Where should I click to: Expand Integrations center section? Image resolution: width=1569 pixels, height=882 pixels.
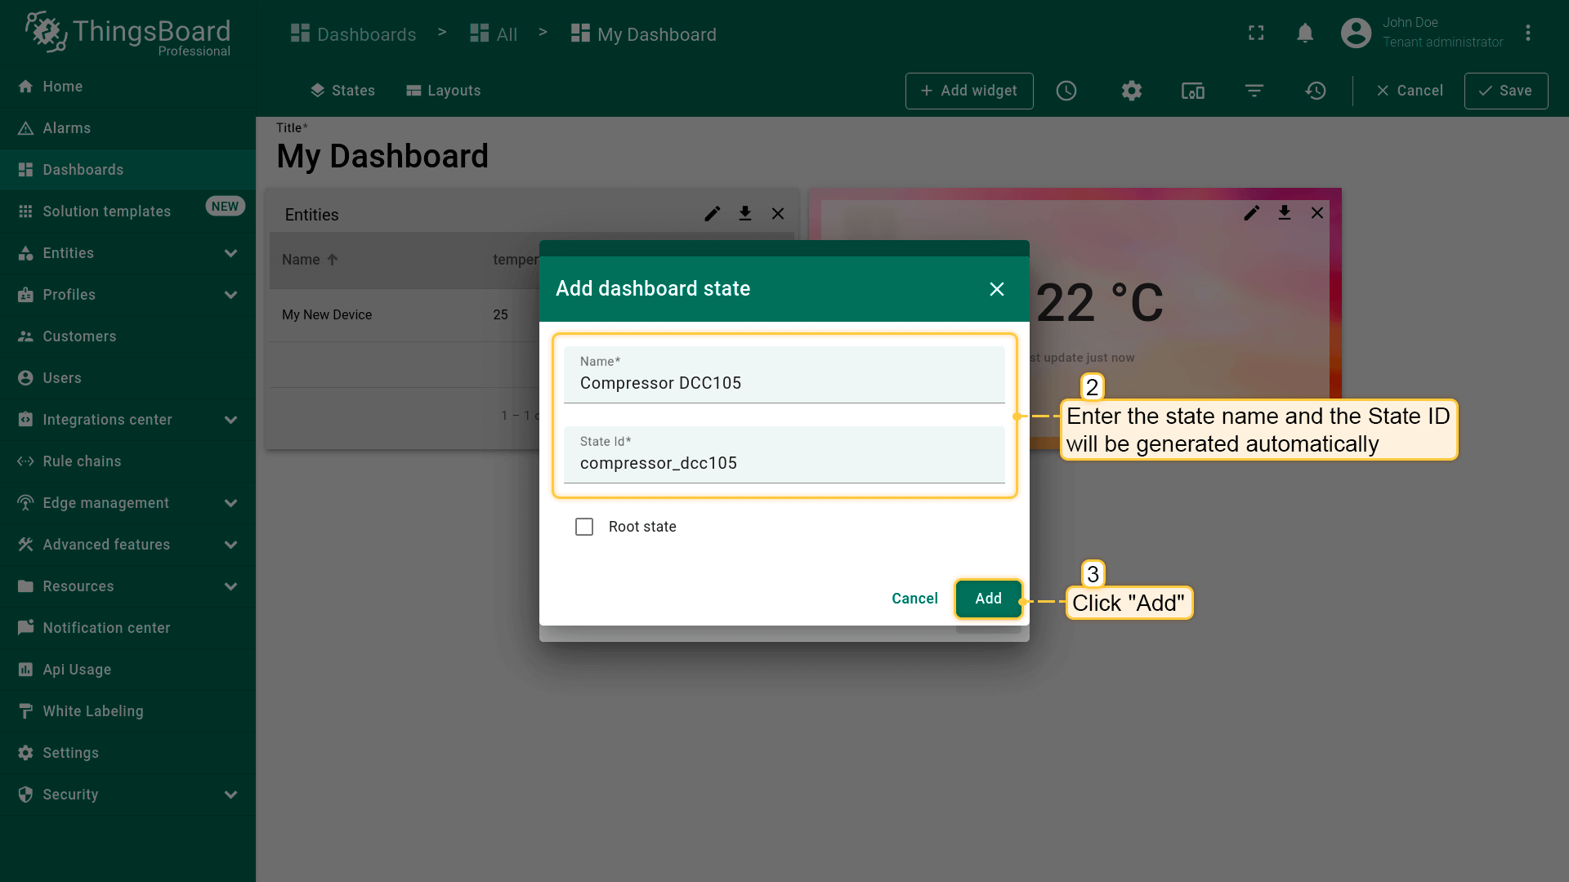[x=230, y=420]
